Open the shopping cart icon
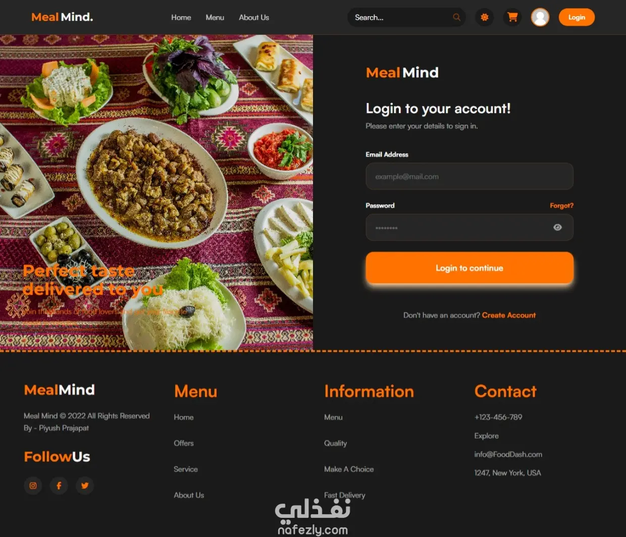626x537 pixels. [512, 17]
